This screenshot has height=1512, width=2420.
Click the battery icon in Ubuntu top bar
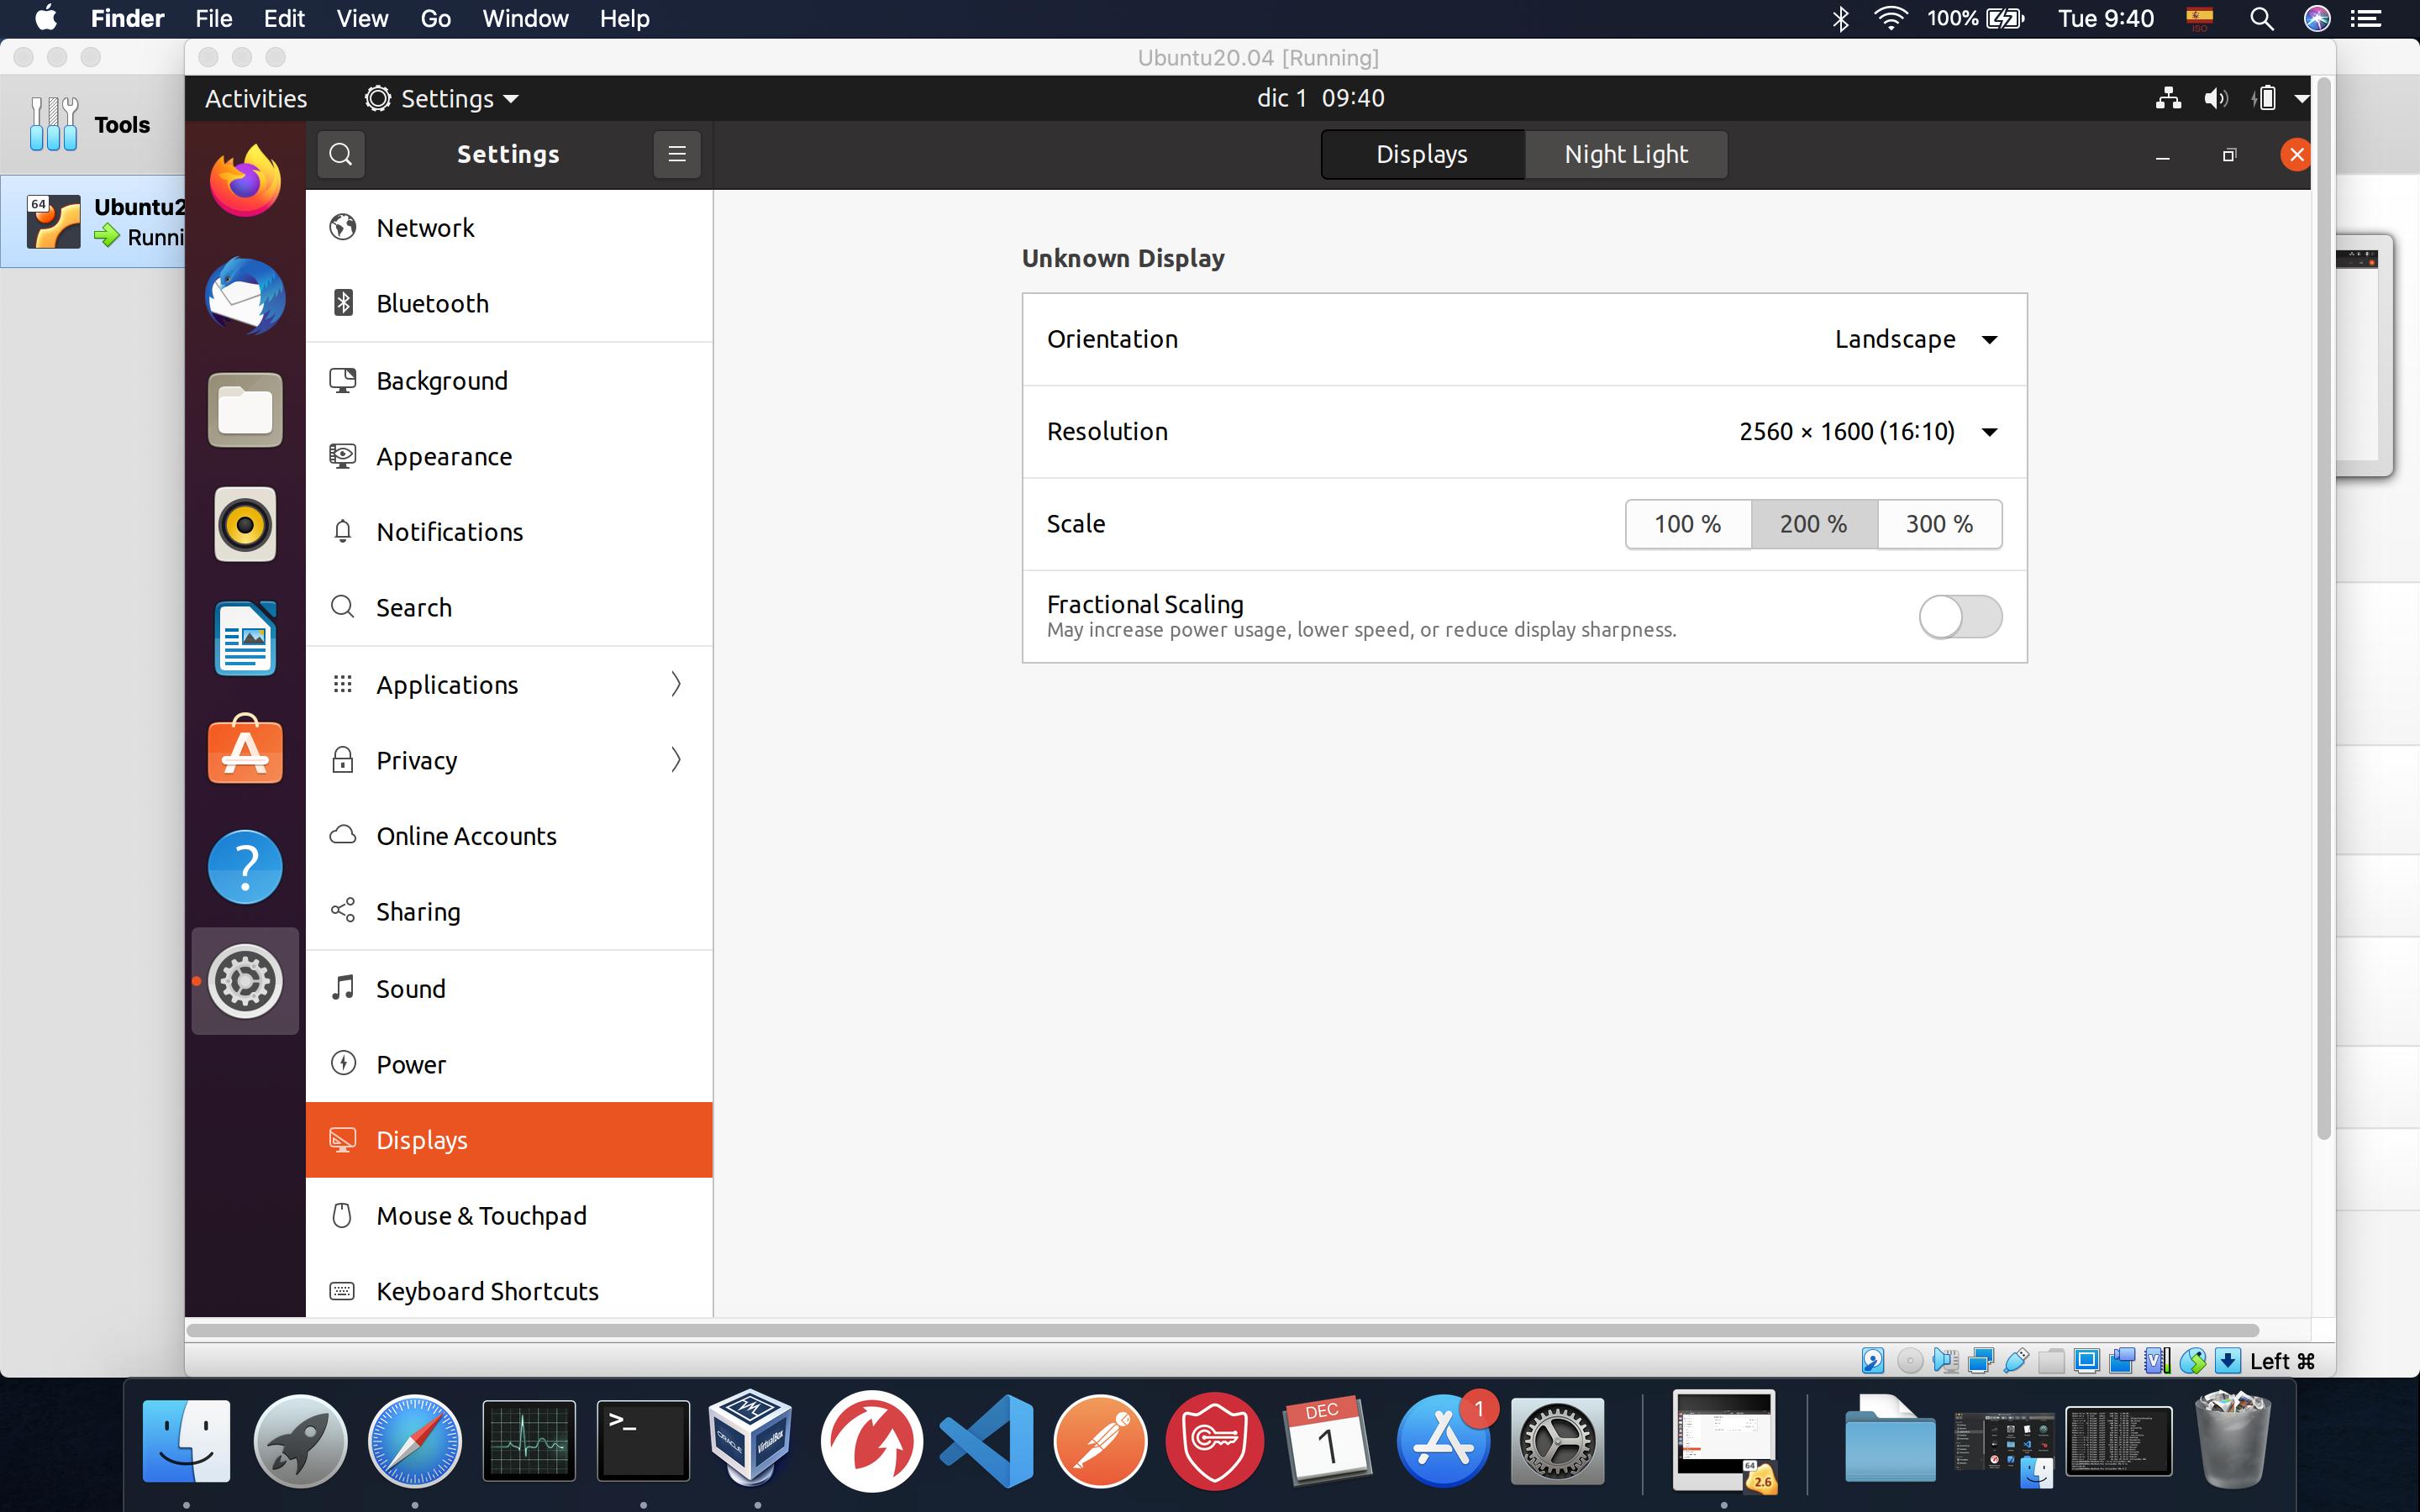click(x=2265, y=98)
